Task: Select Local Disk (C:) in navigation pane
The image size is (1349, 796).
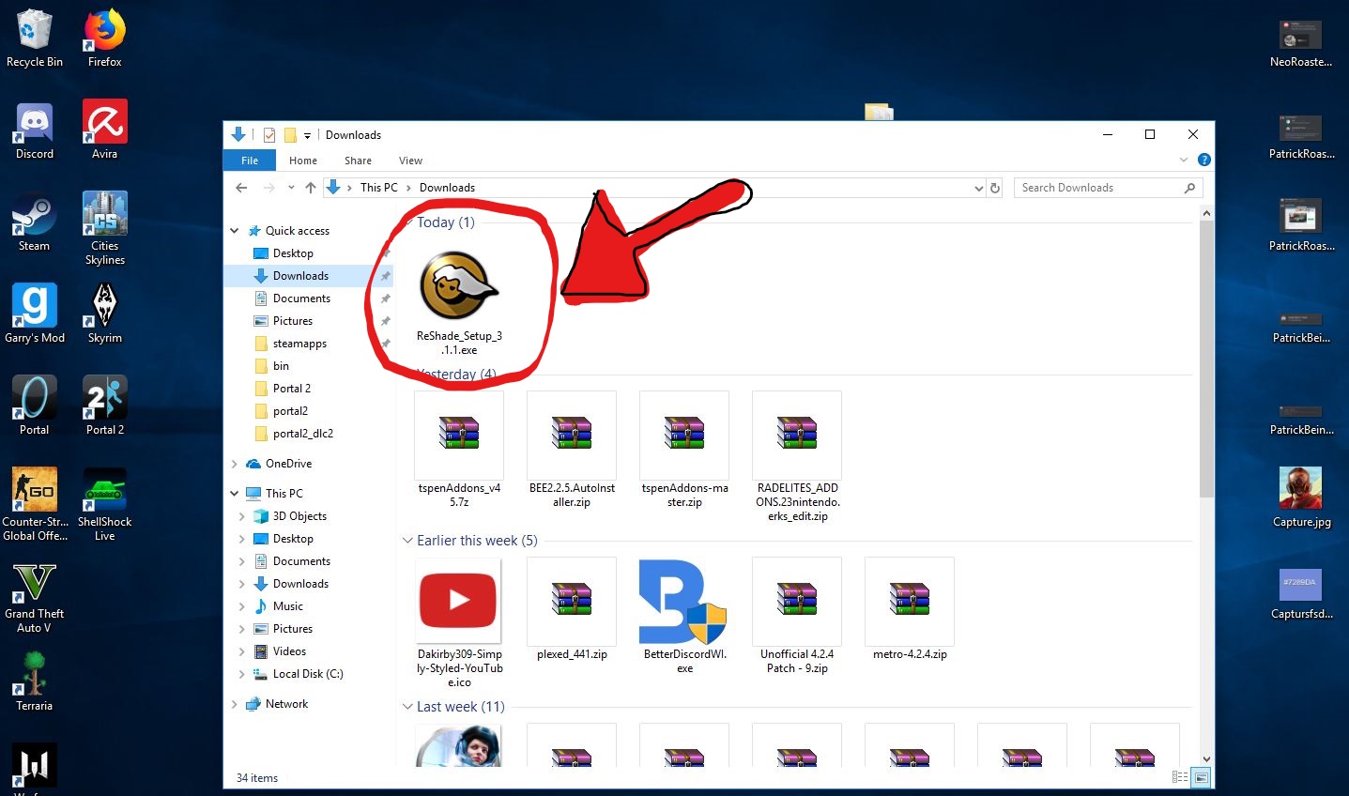Action: (308, 674)
